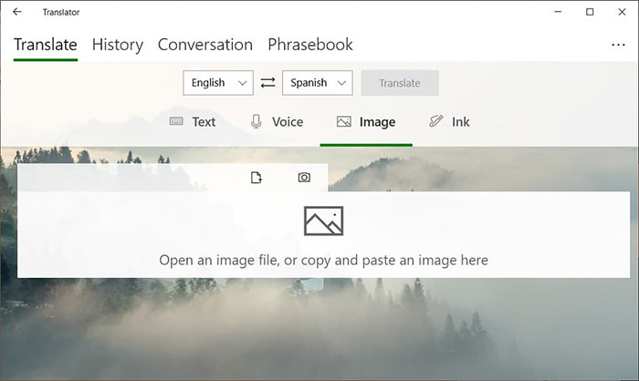Go back using the back arrow
This screenshot has height=381, width=639.
17,12
